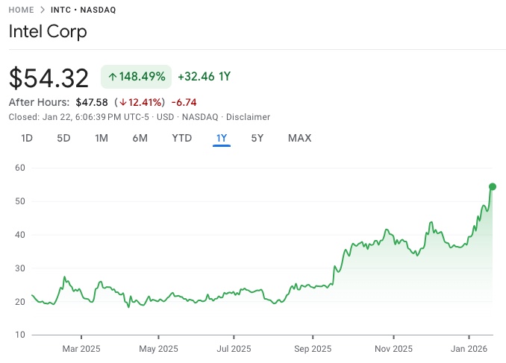Click the After Hours price $47.58
The height and width of the screenshot is (363, 506).
point(92,102)
